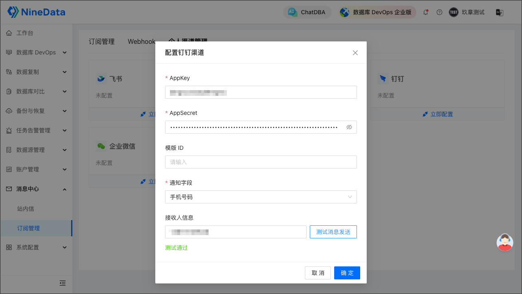Switch language with translate icon
The height and width of the screenshot is (294, 522).
(499, 12)
